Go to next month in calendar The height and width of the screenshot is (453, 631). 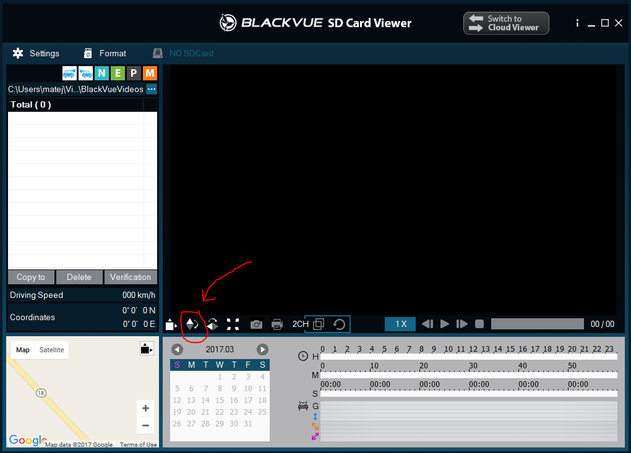tap(262, 349)
